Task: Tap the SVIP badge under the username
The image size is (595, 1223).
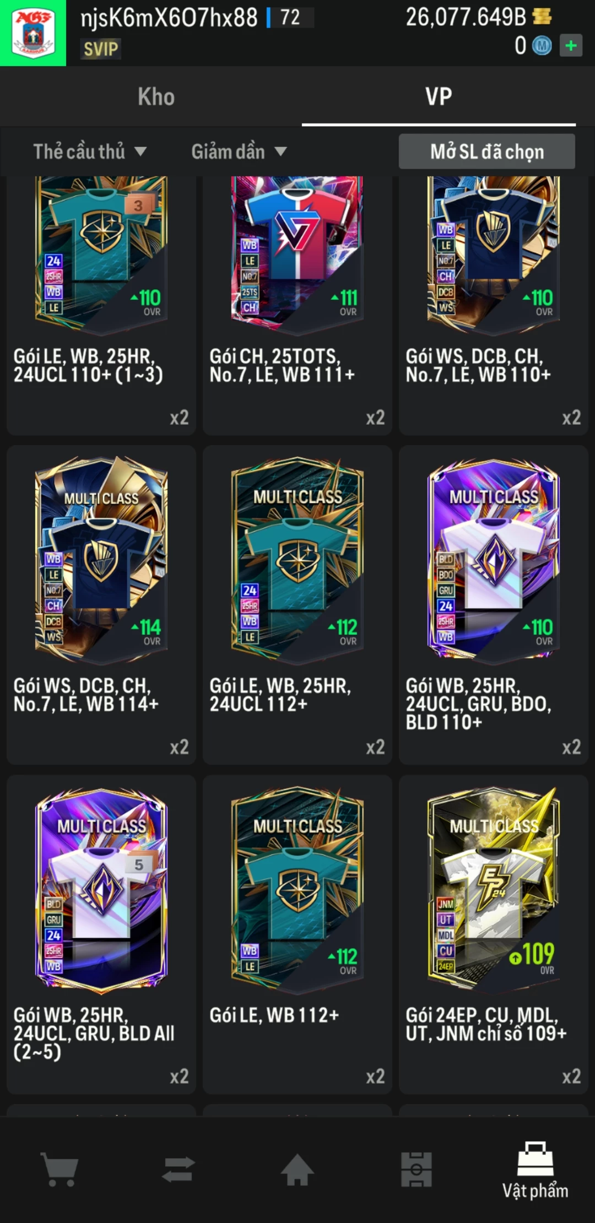Action: [101, 49]
